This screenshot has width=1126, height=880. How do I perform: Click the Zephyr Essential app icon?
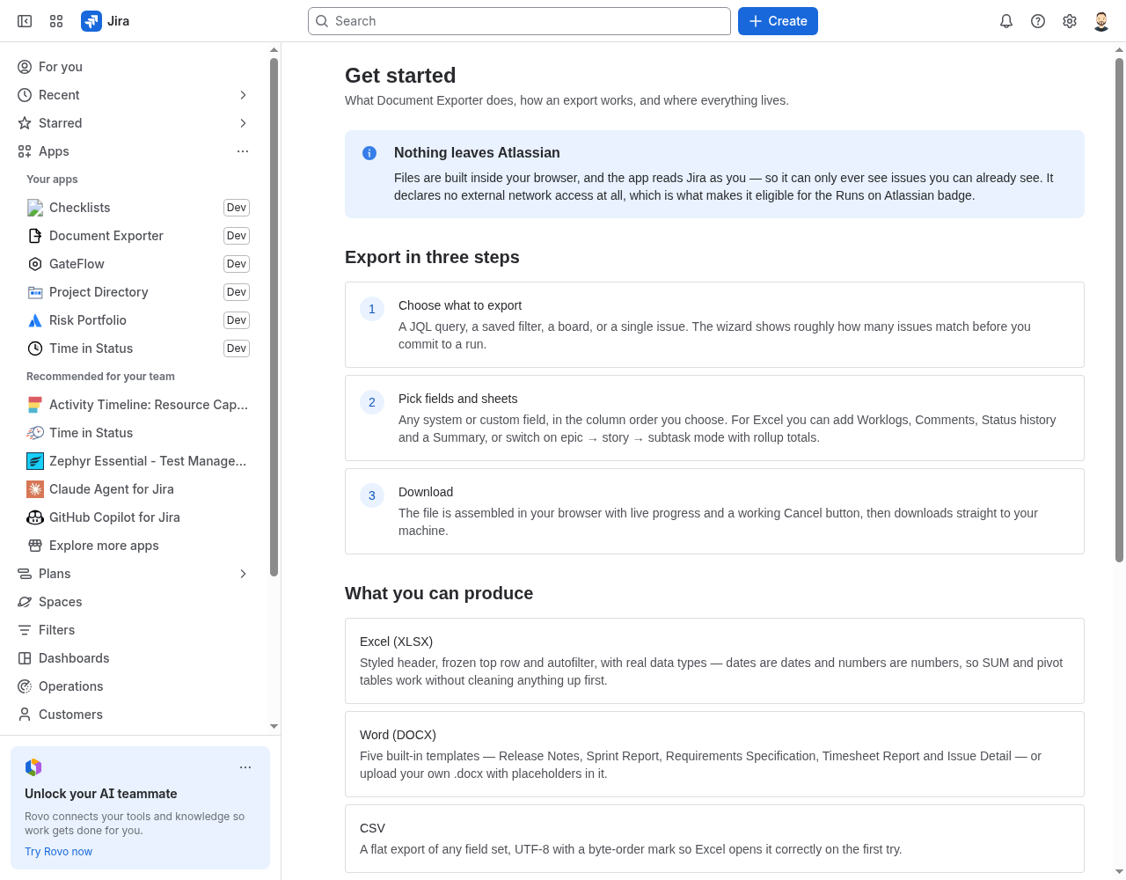click(x=35, y=461)
